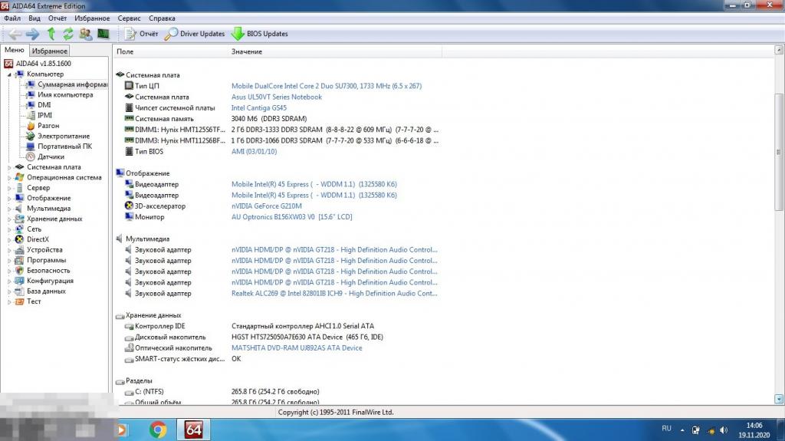Expand the Хранение данных tree node
Screen dimensions: 785x441
point(9,219)
